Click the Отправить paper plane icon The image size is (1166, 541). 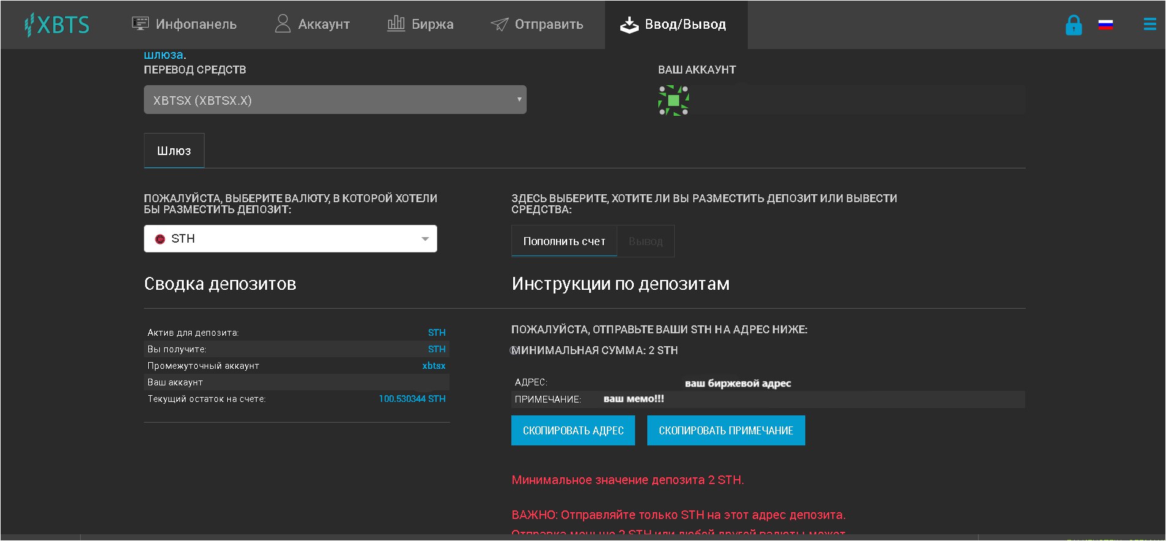coord(499,25)
